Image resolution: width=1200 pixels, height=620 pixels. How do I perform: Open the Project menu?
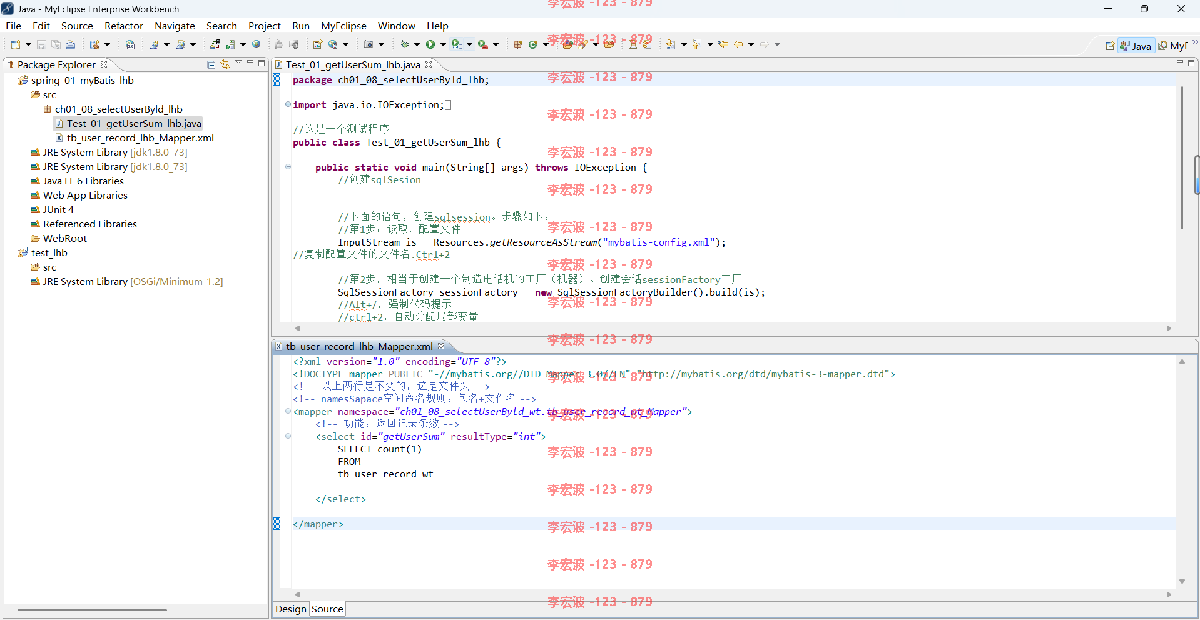tap(264, 26)
